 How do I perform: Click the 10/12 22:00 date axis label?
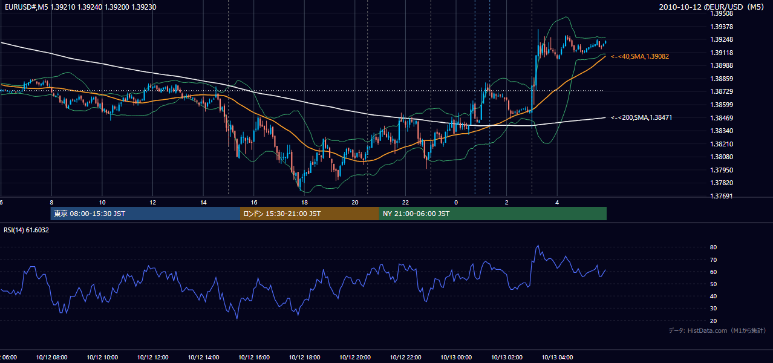tap(405, 358)
